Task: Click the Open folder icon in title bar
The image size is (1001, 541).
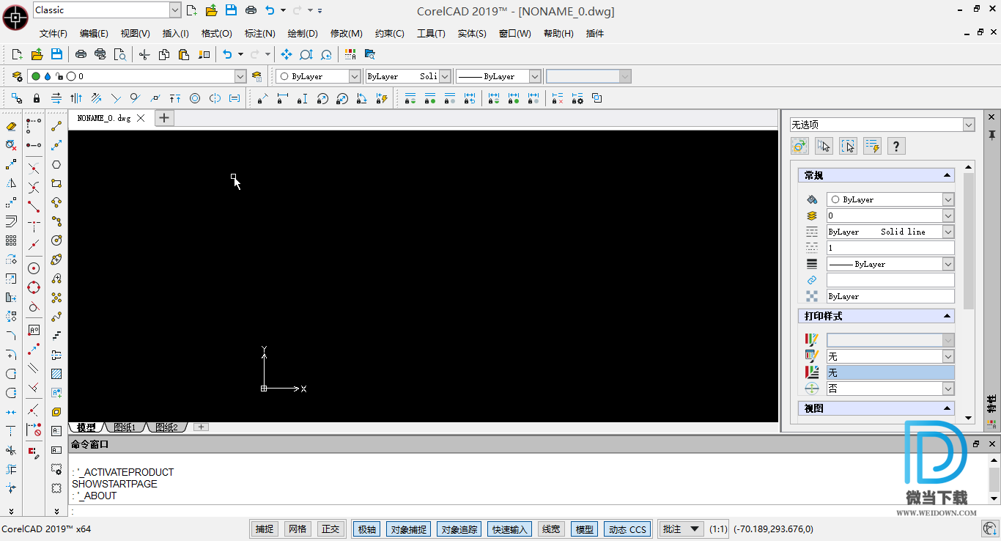Action: click(x=212, y=10)
